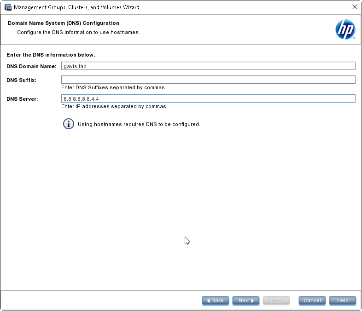Click the disabled Close button
Viewport: 362px width, 311px height.
click(276, 300)
